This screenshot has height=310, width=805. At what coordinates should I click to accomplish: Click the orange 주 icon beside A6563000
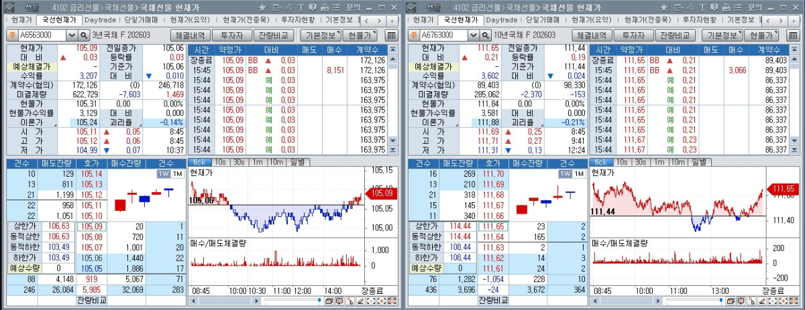[x=12, y=35]
